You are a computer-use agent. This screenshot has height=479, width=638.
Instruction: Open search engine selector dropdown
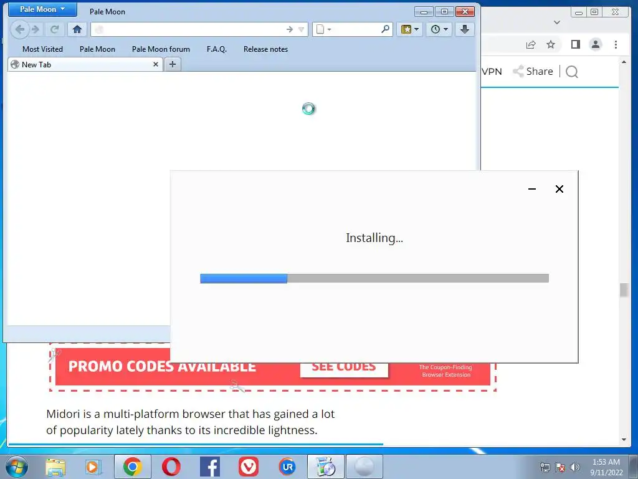pos(324,29)
